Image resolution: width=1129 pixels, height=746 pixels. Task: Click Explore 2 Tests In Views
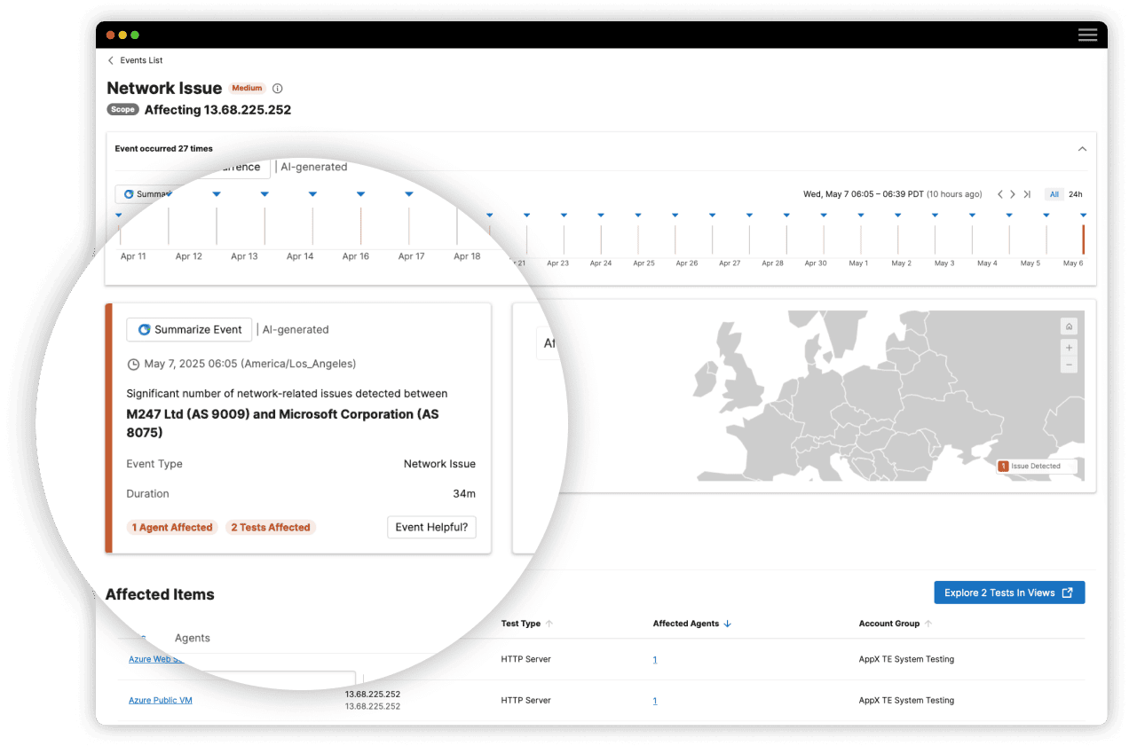click(x=1008, y=593)
